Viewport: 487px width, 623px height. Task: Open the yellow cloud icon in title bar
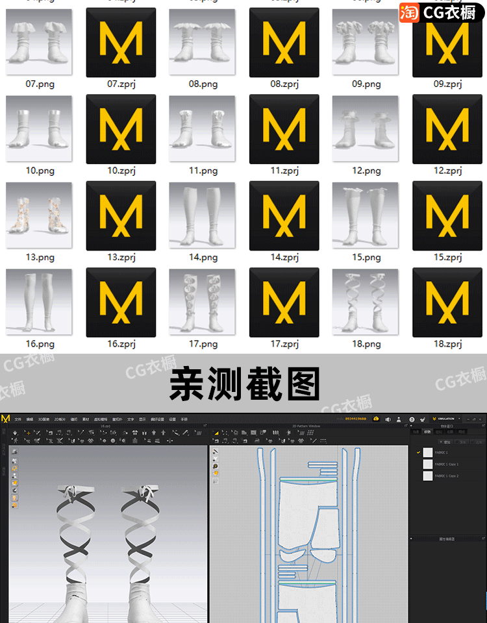click(x=376, y=419)
